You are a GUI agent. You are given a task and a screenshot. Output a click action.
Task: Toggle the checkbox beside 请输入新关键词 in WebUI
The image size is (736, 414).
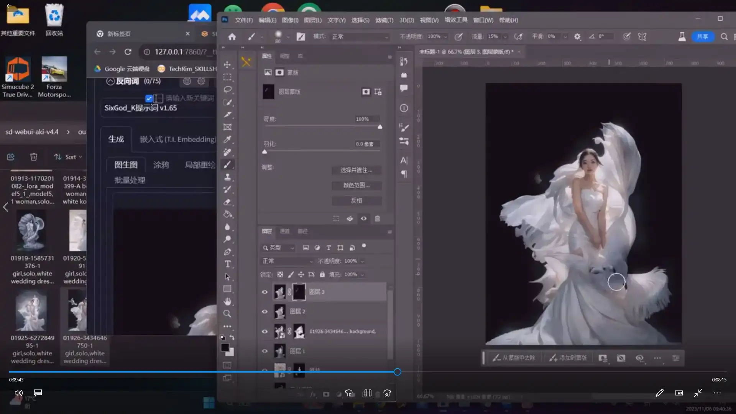point(149,98)
